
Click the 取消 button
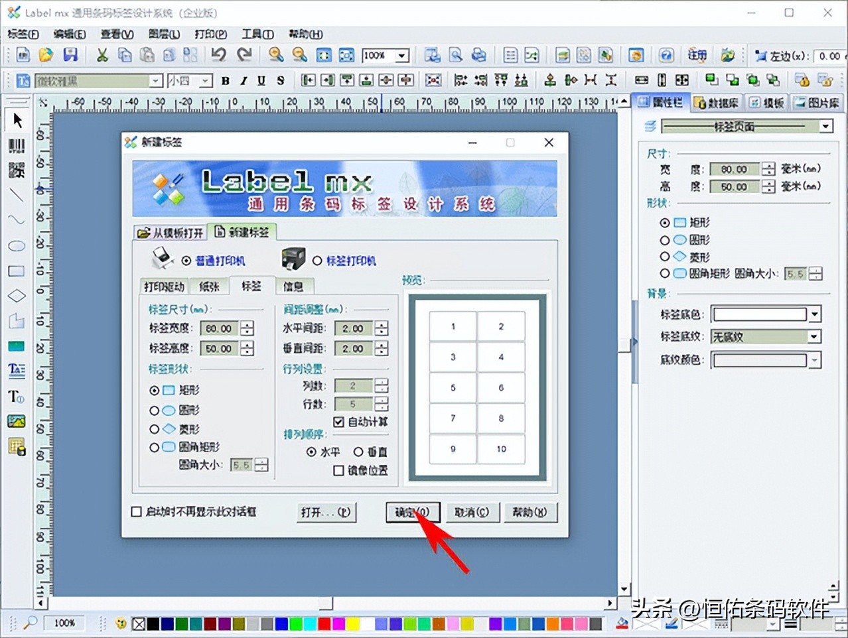coord(472,512)
